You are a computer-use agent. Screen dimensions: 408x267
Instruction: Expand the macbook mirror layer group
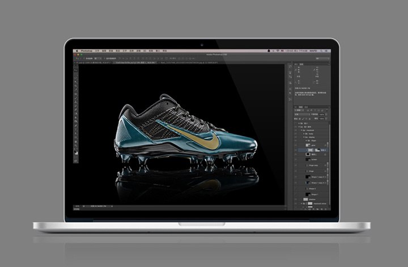pyautogui.click(x=301, y=204)
